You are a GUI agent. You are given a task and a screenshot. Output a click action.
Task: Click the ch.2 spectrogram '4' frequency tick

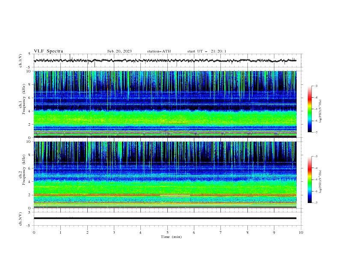pos(30,182)
